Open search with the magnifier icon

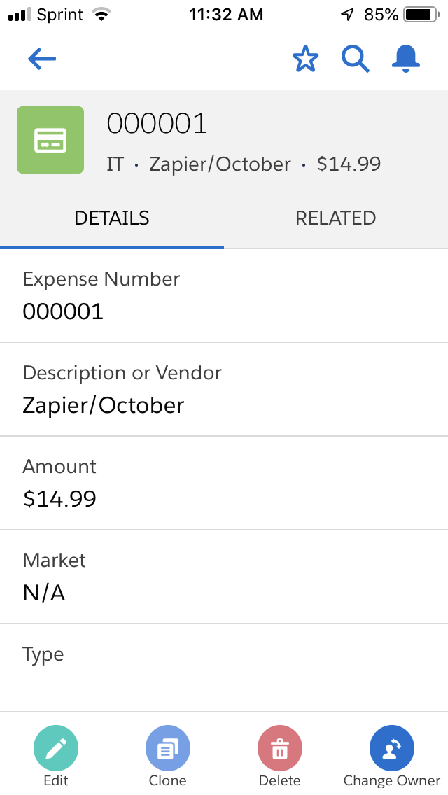click(355, 59)
